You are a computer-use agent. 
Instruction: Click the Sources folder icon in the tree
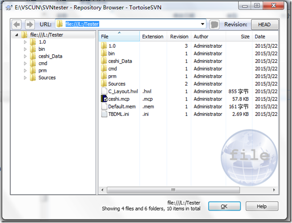click(x=33, y=78)
